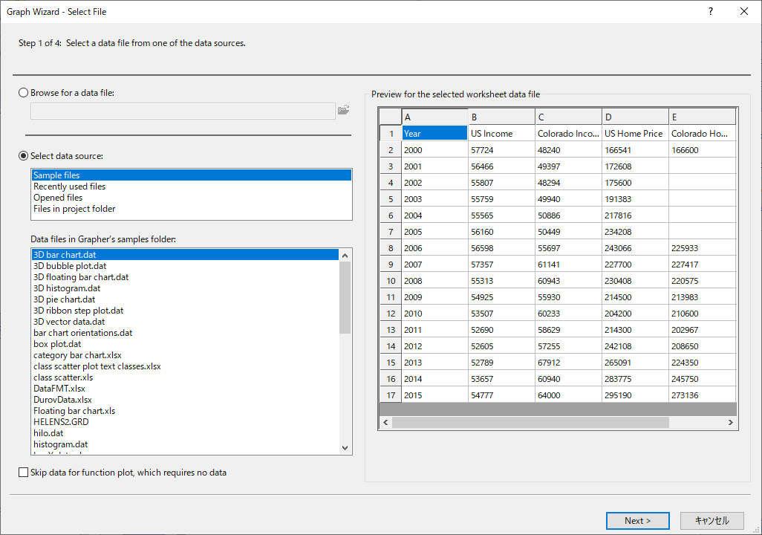This screenshot has width=762, height=535.
Task: Click the browse folder icon
Action: (x=343, y=111)
